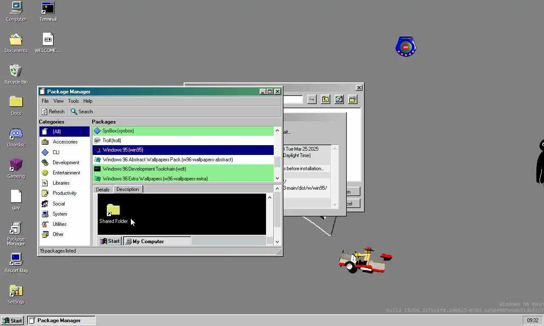
Task: Launch the Gameing shortcut
Action: pyautogui.click(x=16, y=169)
